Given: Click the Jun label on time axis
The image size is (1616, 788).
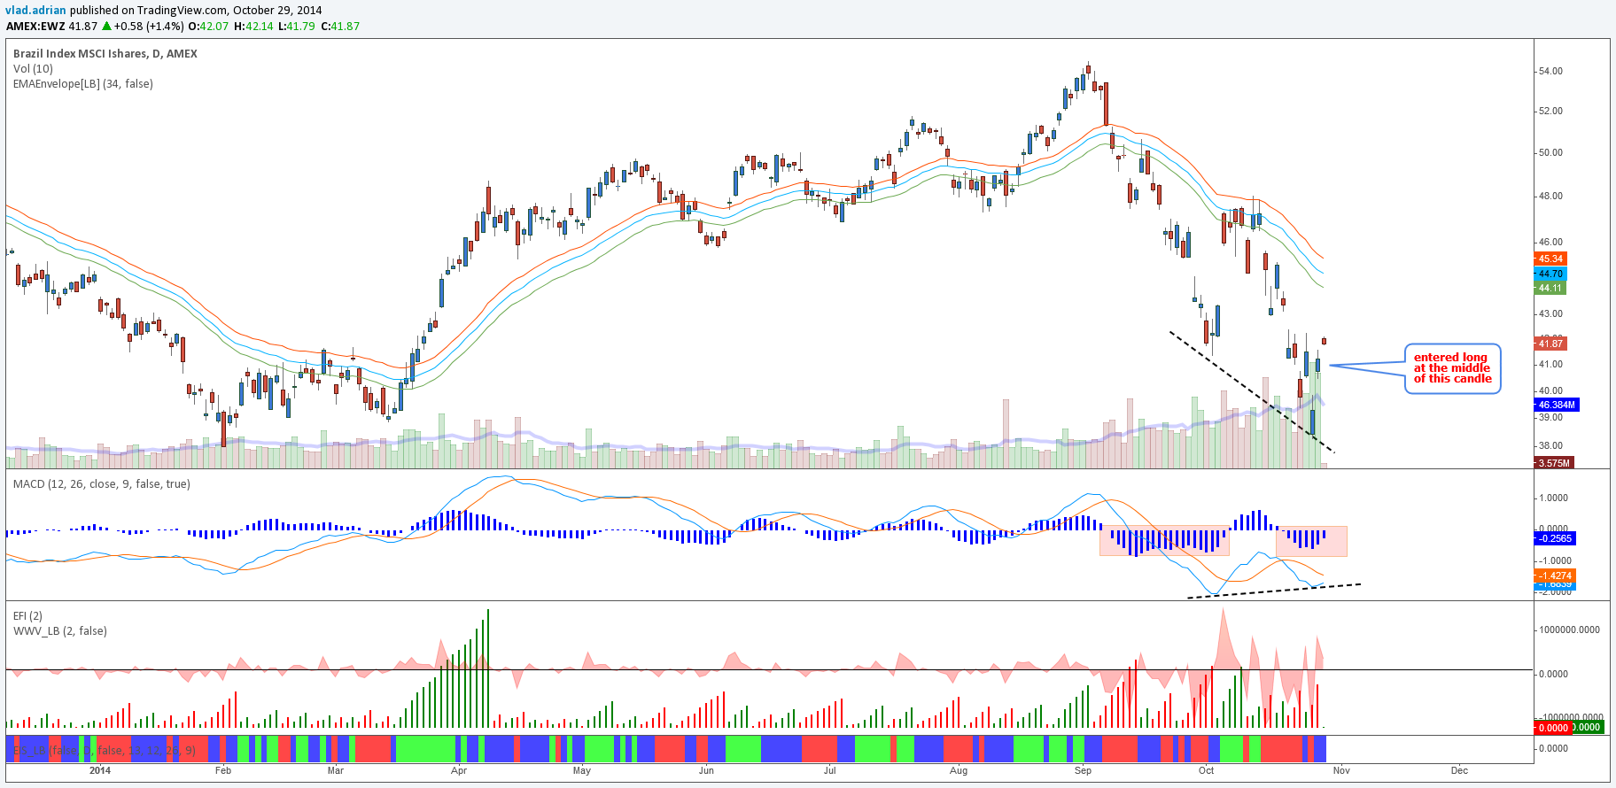Looking at the screenshot, I should tap(706, 770).
